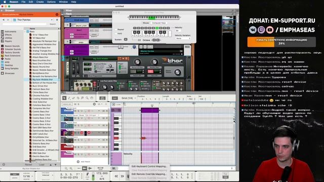Click the Load button in browser
The image size is (324, 182).
click(42, 165)
